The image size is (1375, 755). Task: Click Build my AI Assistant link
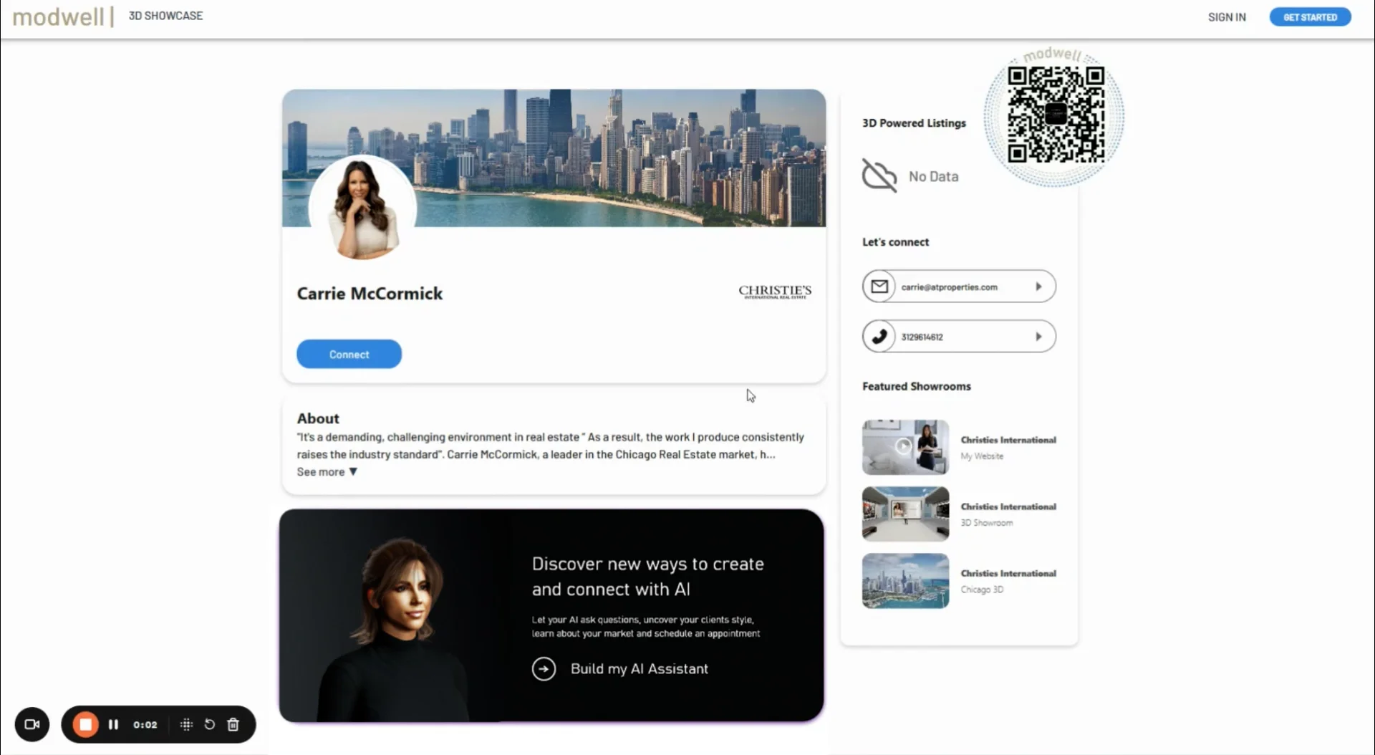click(639, 669)
